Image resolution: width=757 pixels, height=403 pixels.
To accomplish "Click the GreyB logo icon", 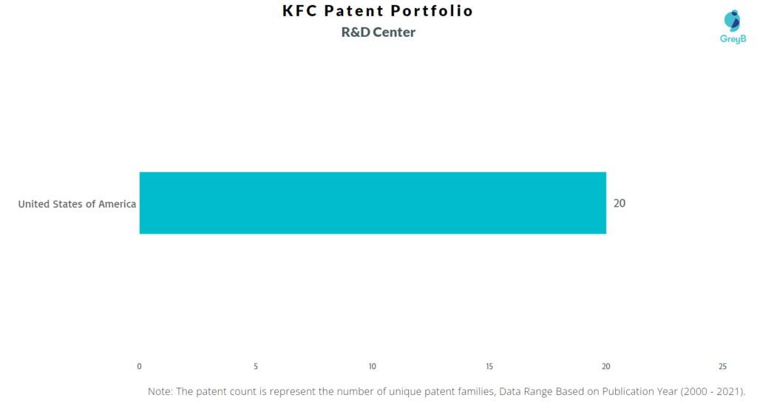I will point(732,21).
